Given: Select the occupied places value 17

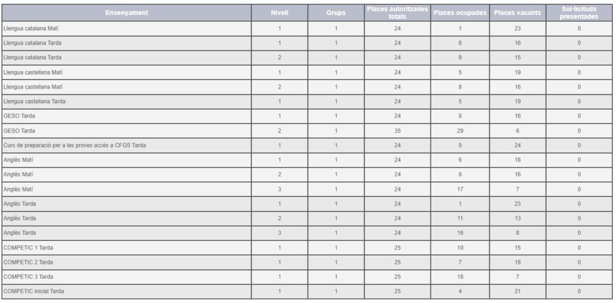Looking at the screenshot, I should (x=460, y=189).
